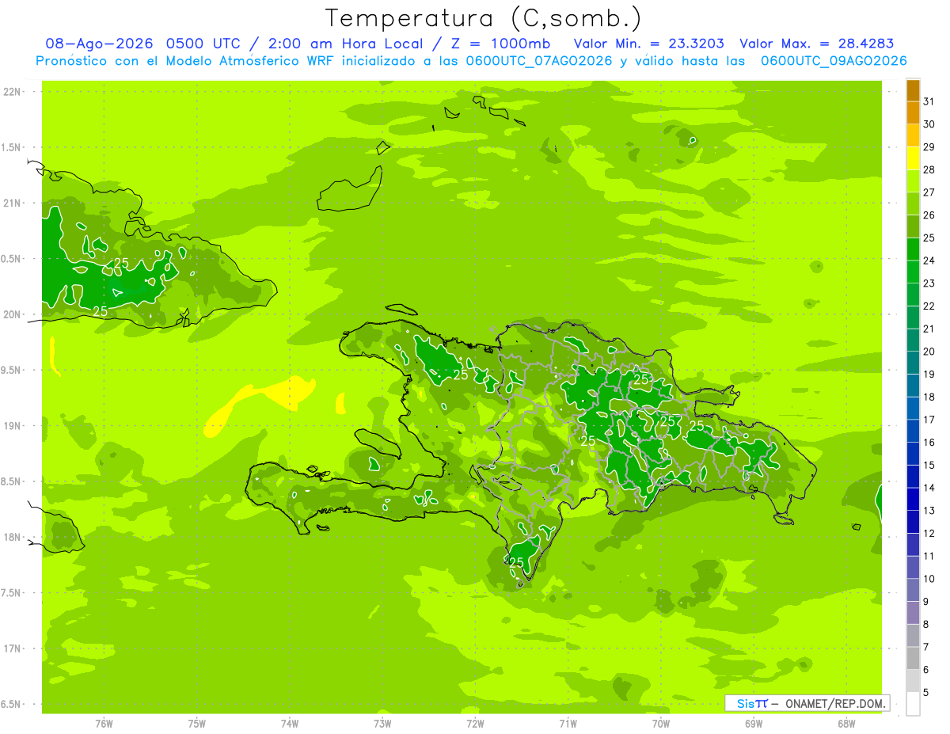Click the "20N" latitude axis label
Screen dimensions: 950x734
(13, 314)
